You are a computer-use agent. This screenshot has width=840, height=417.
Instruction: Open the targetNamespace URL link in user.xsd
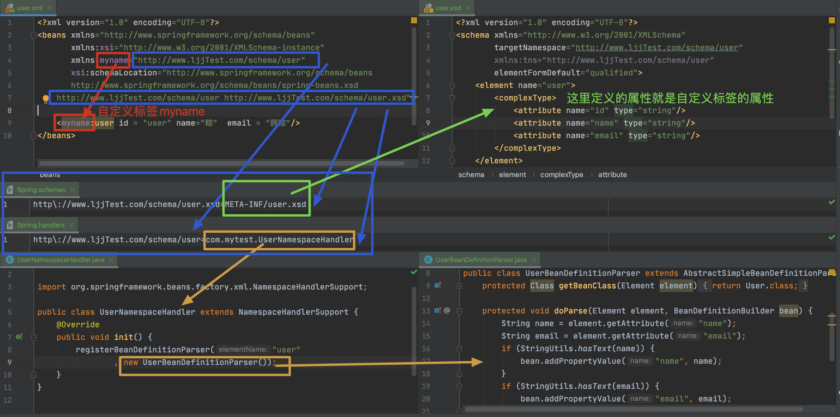[x=657, y=48]
